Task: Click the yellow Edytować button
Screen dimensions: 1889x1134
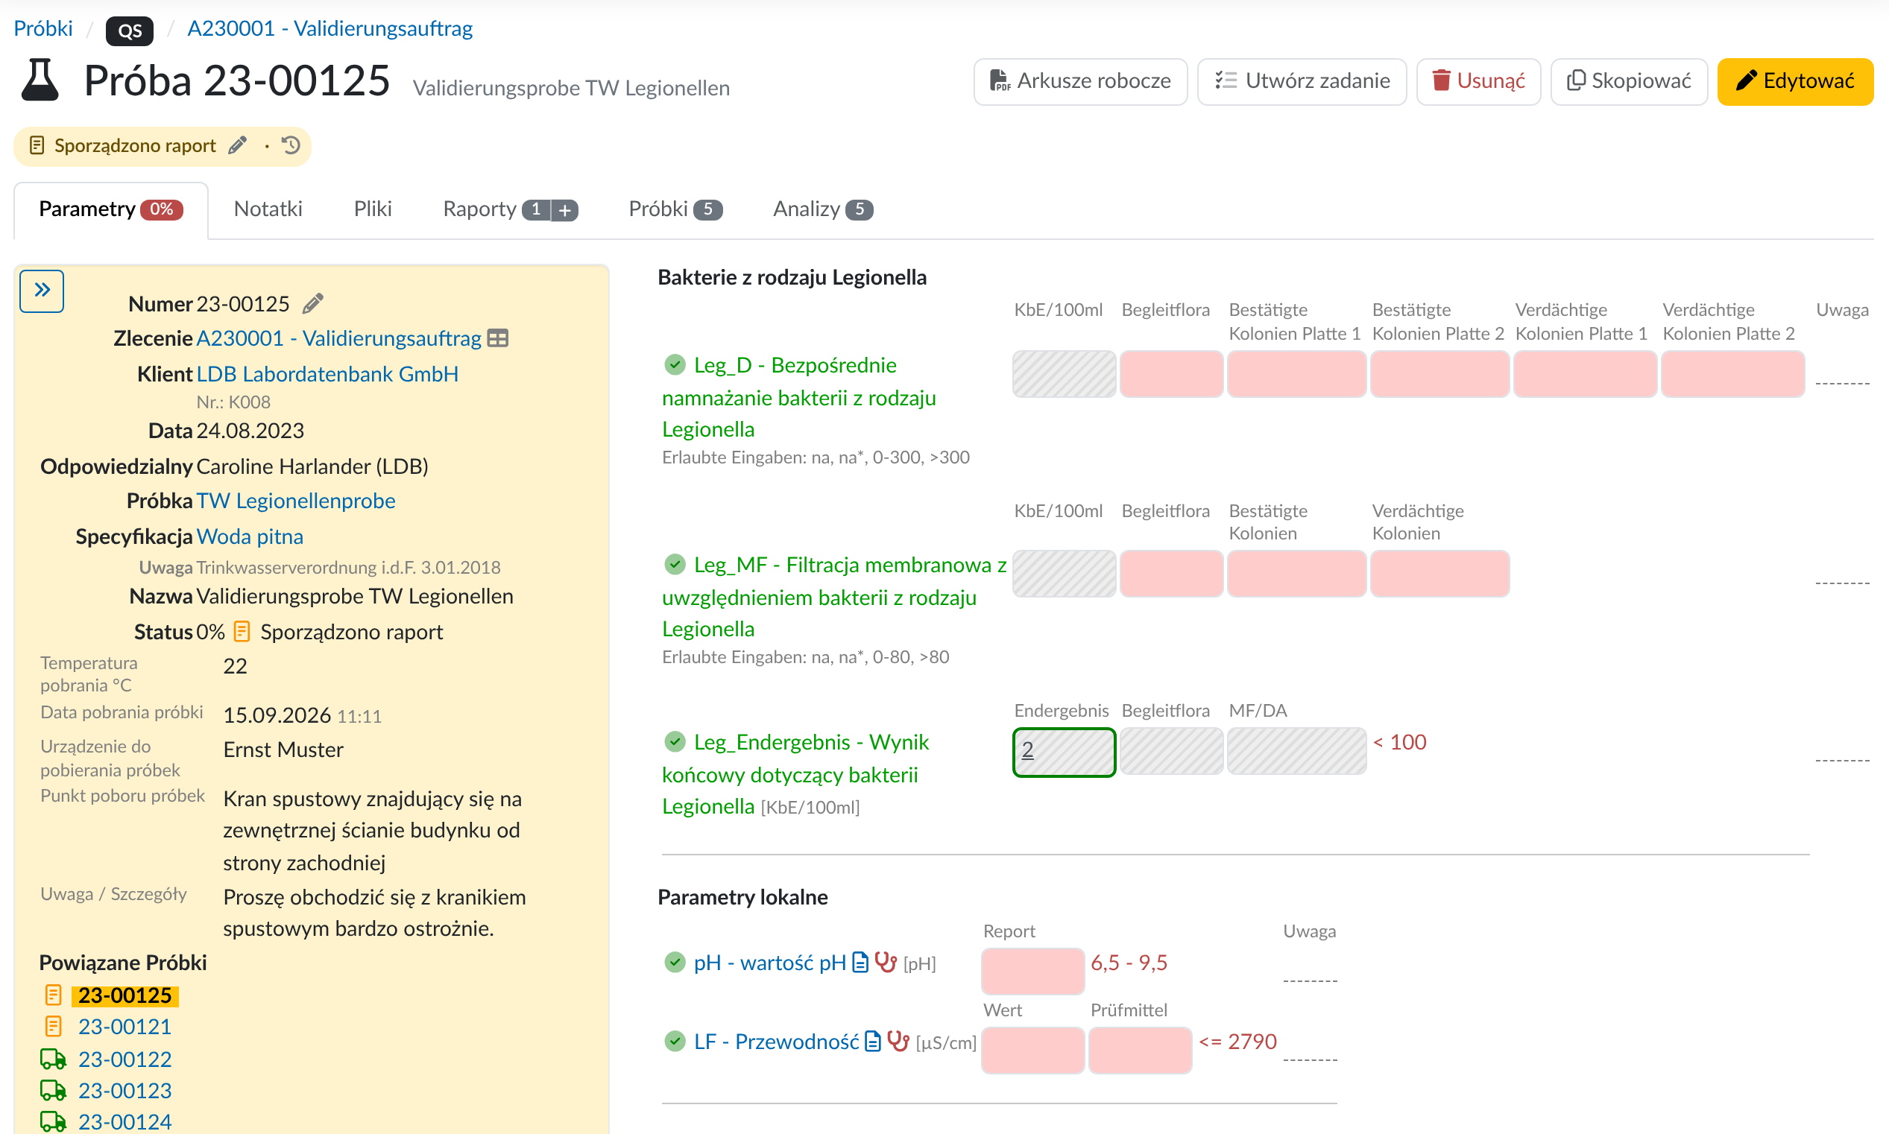Action: (1796, 81)
